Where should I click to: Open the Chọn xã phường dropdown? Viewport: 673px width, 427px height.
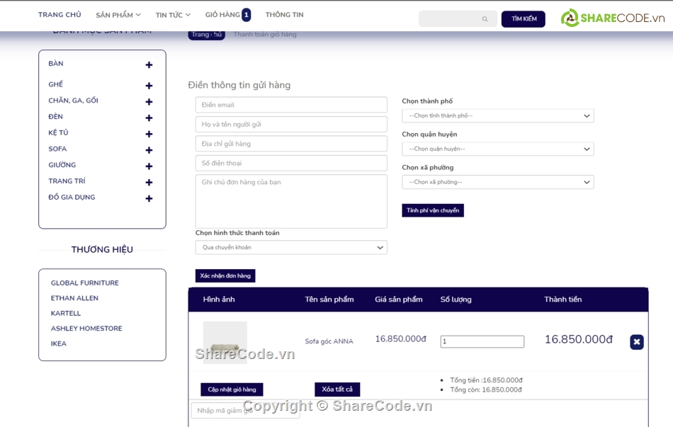[x=497, y=182]
